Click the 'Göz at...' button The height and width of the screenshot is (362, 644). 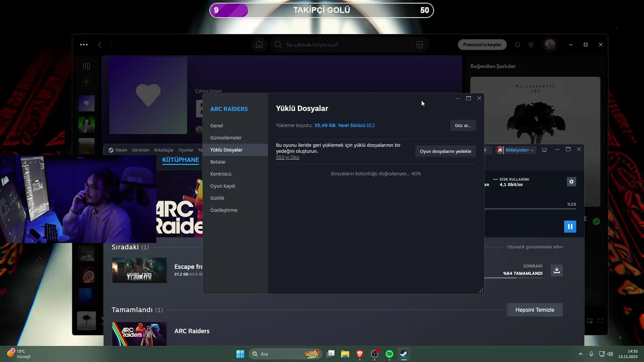(463, 125)
